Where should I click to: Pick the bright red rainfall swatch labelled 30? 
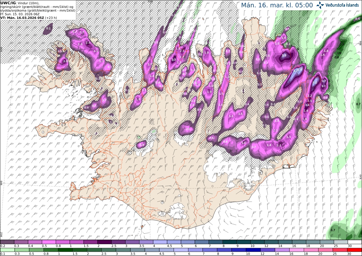pyautogui.click(x=355, y=250)
